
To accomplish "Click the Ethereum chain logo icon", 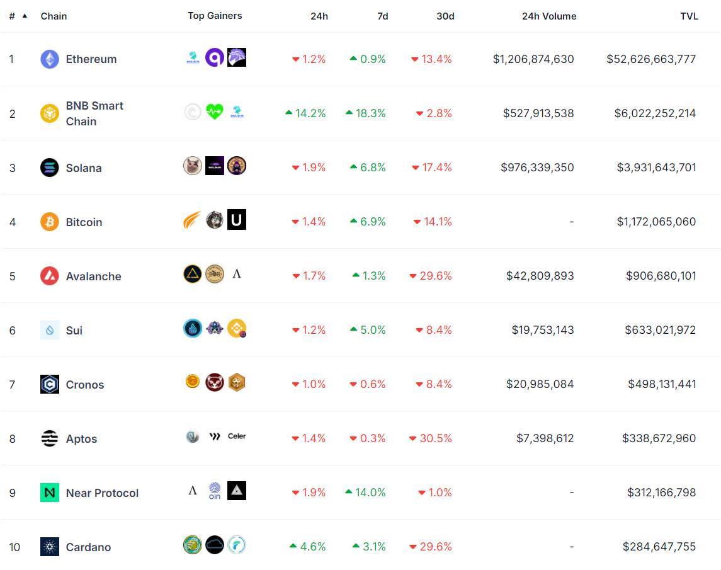I will (x=50, y=59).
